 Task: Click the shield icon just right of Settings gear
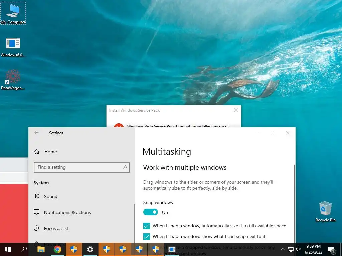point(107,249)
